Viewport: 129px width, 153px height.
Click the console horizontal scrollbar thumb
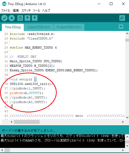coord(7,150)
